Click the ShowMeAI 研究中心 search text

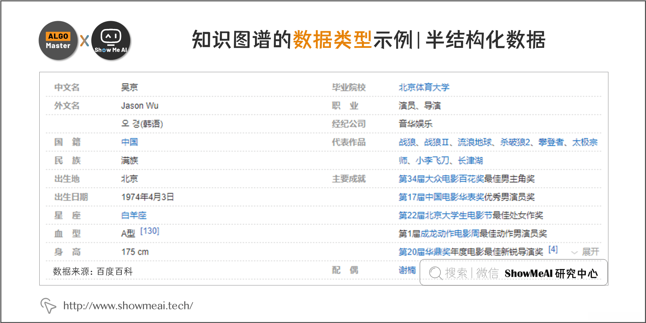click(551, 273)
